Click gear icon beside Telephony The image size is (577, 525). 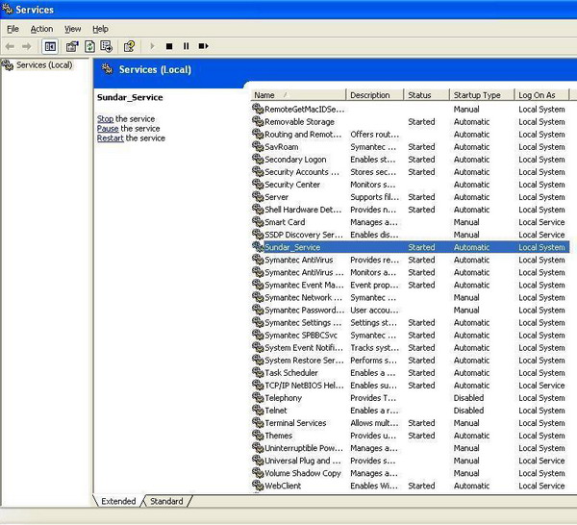258,397
